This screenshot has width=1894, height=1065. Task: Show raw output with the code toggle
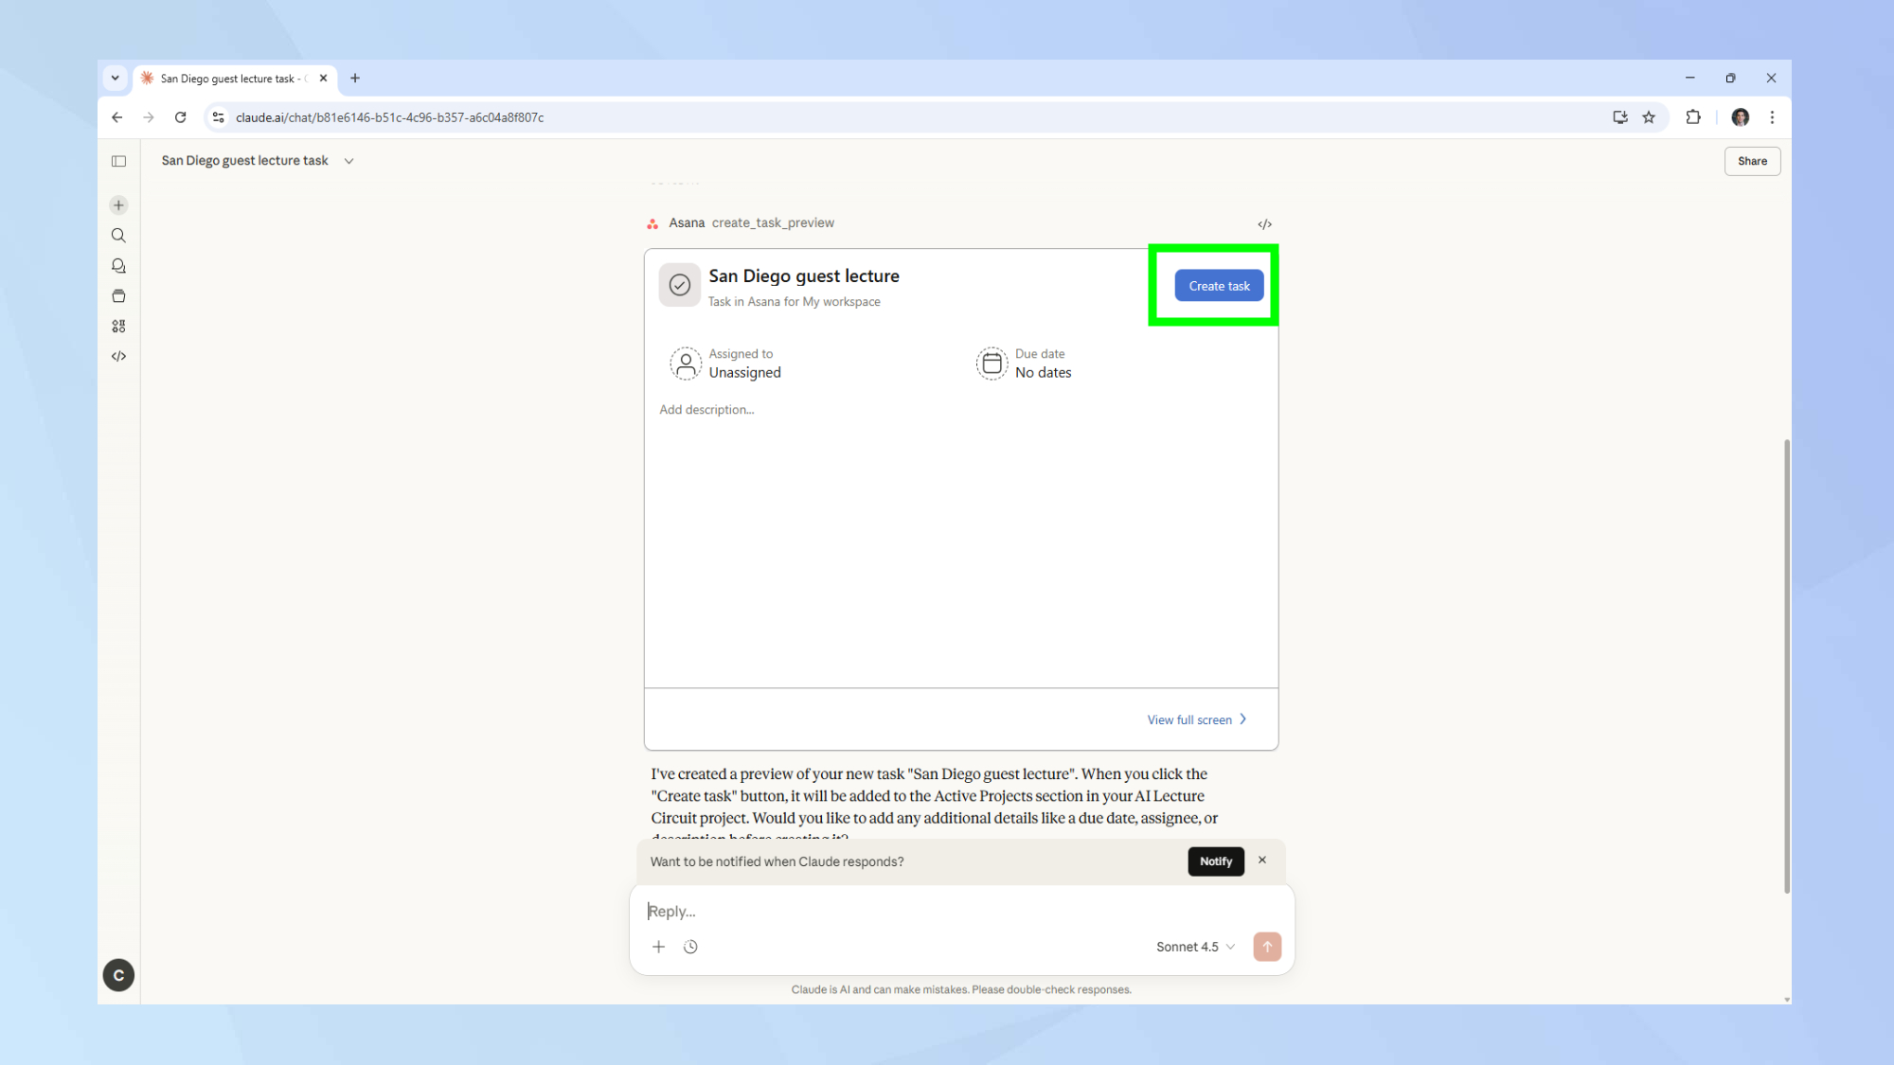[1265, 223]
